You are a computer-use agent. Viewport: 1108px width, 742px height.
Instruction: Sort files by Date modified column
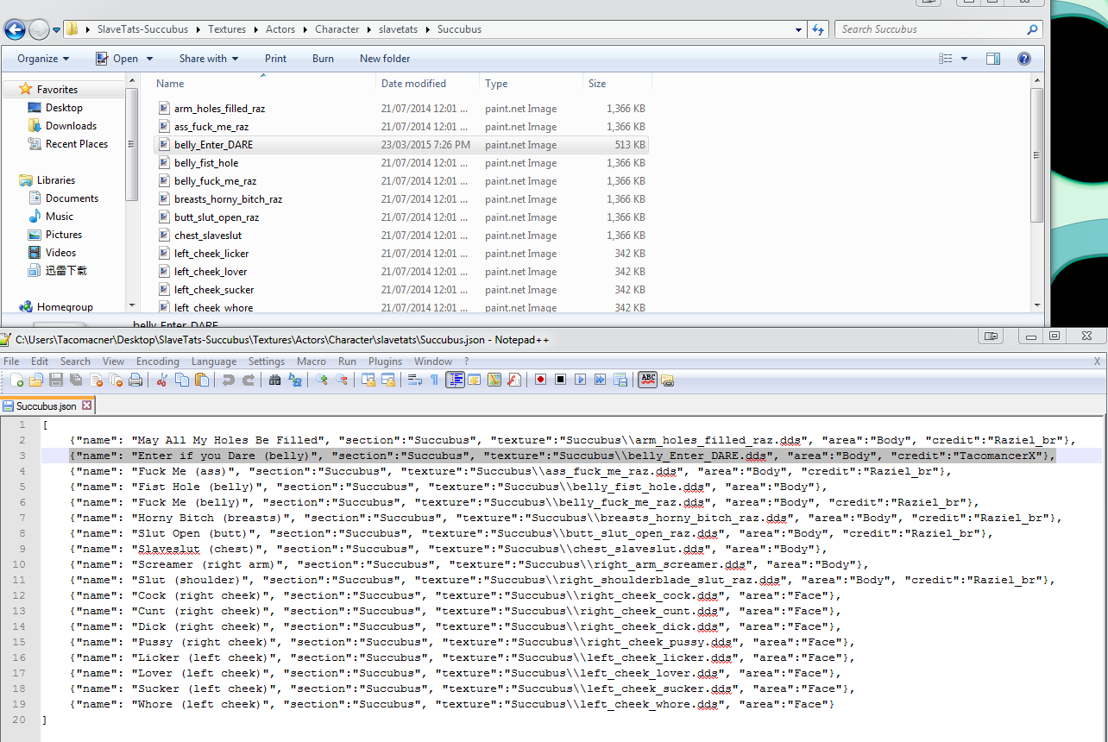[428, 84]
